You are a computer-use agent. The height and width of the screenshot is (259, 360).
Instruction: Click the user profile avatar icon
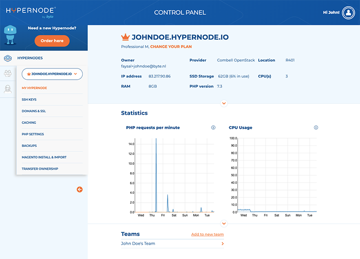coord(348,13)
